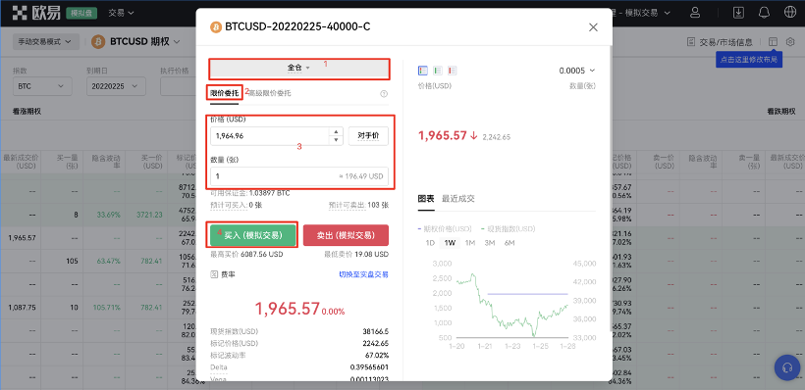
Task: Click 买入 (模拟交易) buy button
Action: coord(253,235)
